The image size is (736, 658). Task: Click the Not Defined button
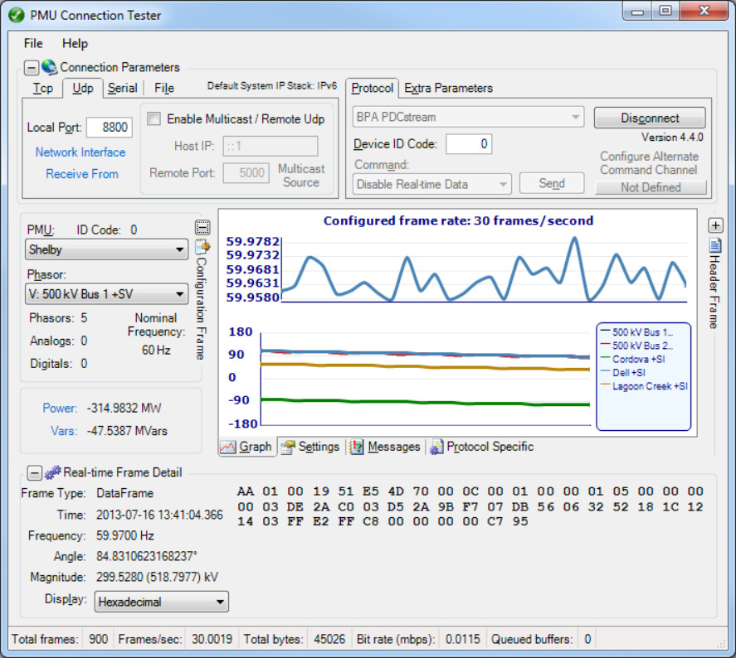[x=651, y=187]
